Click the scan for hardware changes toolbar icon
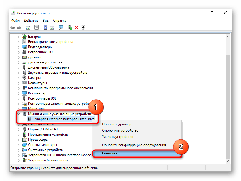The height and width of the screenshot is (181, 241). point(61,27)
